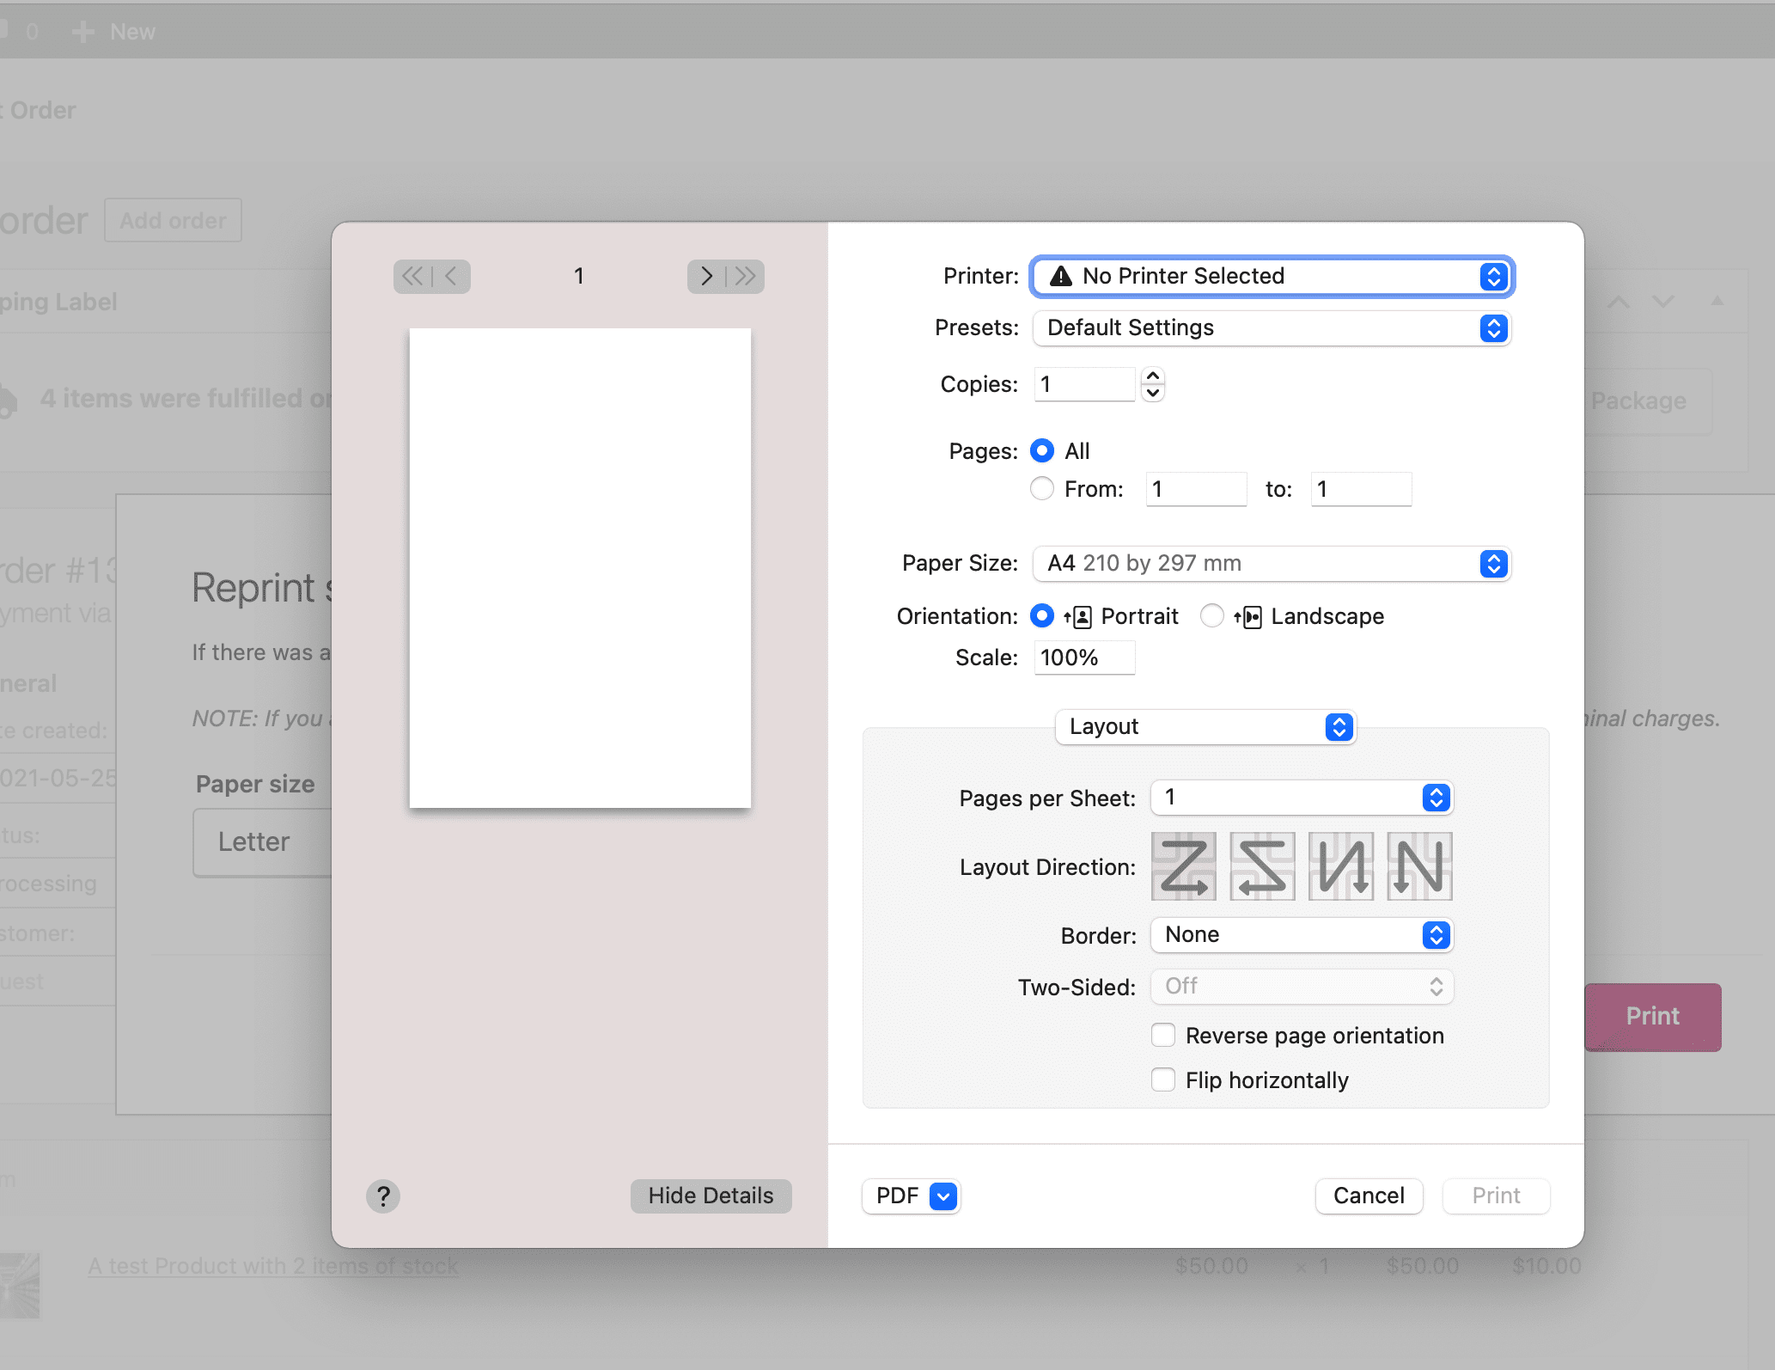Image resolution: width=1775 pixels, height=1370 pixels.
Task: Open the Printer dropdown
Action: tap(1272, 277)
